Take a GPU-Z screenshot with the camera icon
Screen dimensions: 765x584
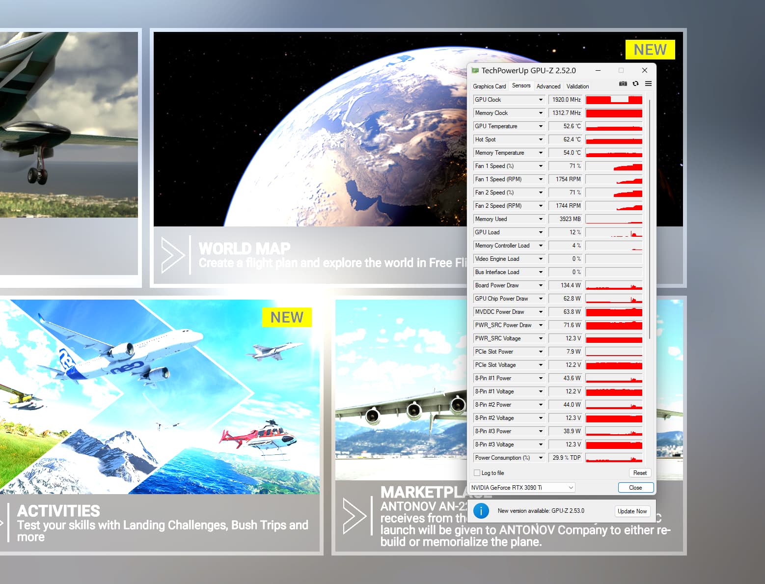tap(623, 83)
